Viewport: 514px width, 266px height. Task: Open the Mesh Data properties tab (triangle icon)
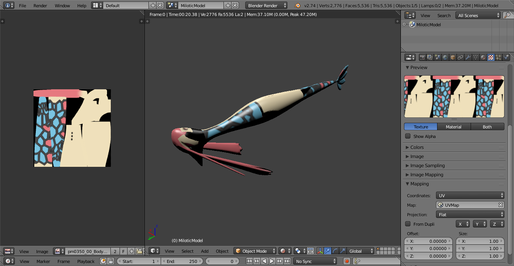pos(476,57)
